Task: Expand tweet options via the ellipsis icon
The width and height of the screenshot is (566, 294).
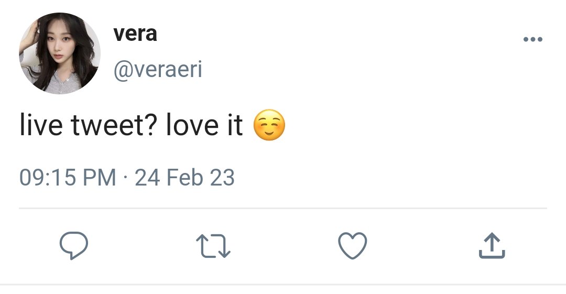Action: pyautogui.click(x=533, y=39)
